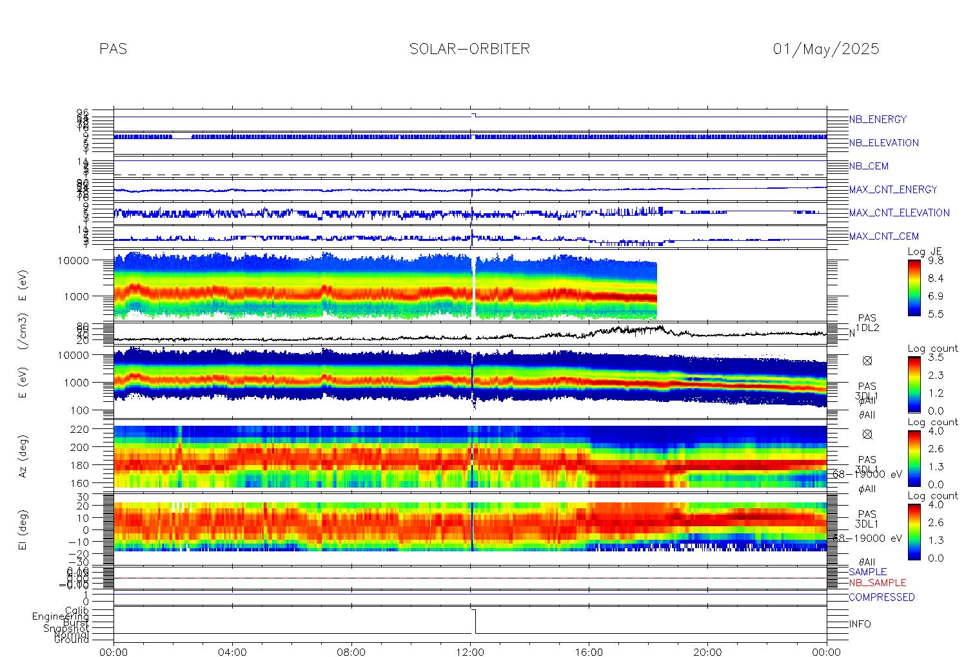Click the color bar next to the El panel
The height and width of the screenshot is (657, 975).
point(914,532)
